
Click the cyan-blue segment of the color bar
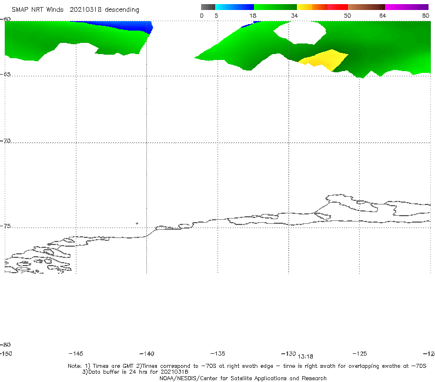click(235, 7)
